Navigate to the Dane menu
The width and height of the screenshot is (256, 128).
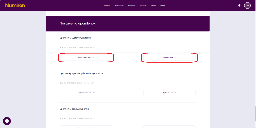point(162,6)
